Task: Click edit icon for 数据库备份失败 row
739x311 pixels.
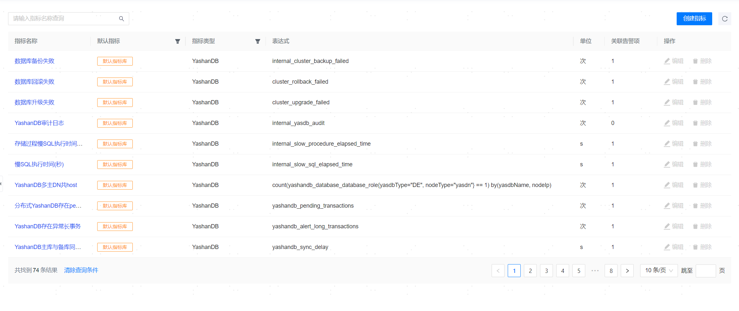Action: 667,61
